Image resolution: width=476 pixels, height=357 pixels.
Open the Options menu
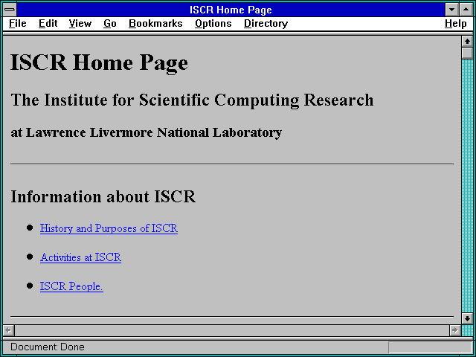(x=213, y=24)
